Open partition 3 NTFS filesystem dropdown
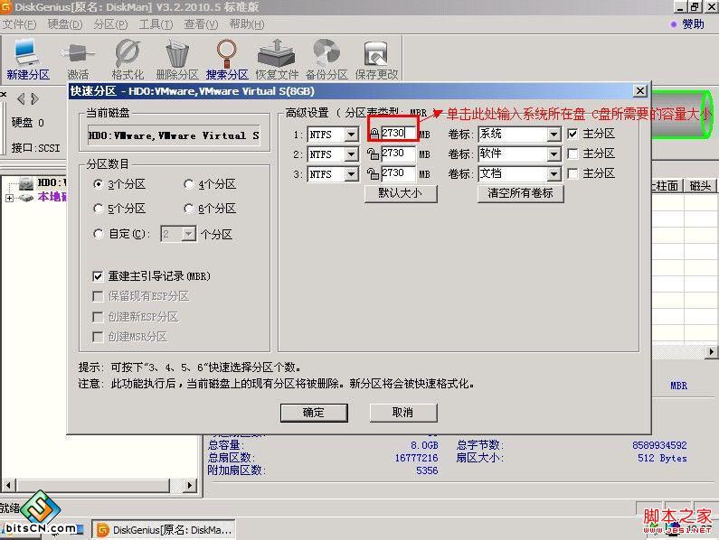The height and width of the screenshot is (540, 719). point(351,174)
